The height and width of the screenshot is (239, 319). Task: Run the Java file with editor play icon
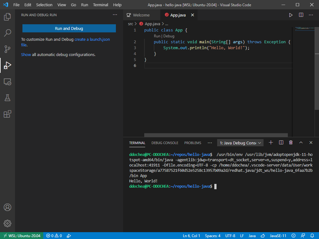click(291, 15)
